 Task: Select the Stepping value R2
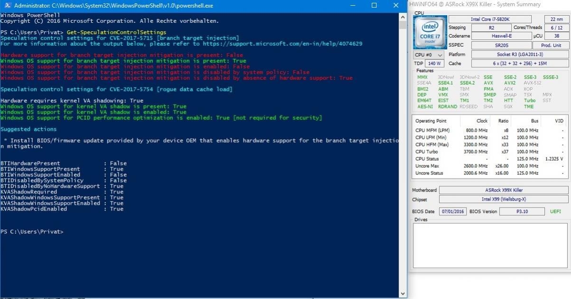[491, 28]
